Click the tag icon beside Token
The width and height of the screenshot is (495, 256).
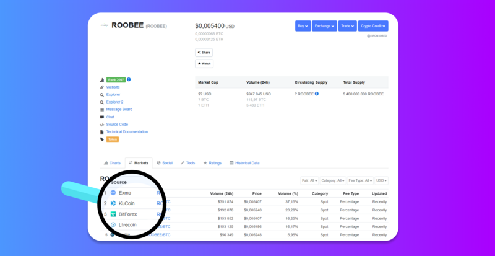tap(102, 139)
